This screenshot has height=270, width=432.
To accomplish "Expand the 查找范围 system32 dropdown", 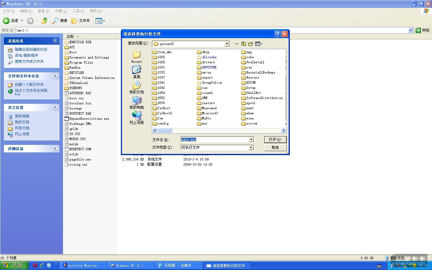I will (227, 44).
